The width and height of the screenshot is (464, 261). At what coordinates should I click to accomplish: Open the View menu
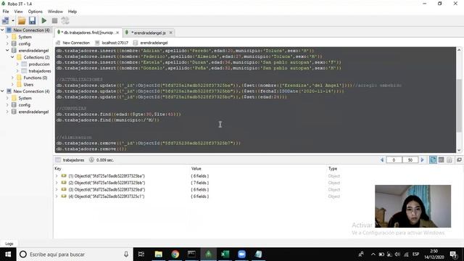pos(18,12)
